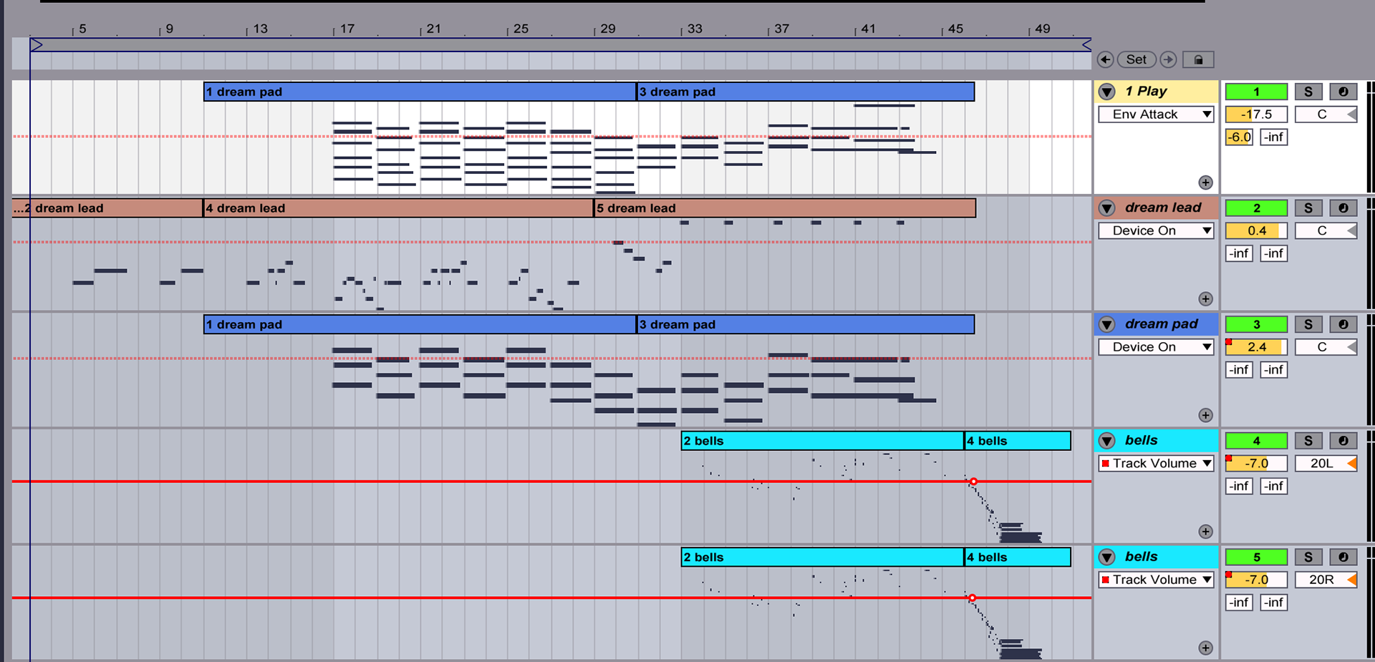Solo the dream lead track
Screen dimensions: 1375x662
click(1308, 208)
